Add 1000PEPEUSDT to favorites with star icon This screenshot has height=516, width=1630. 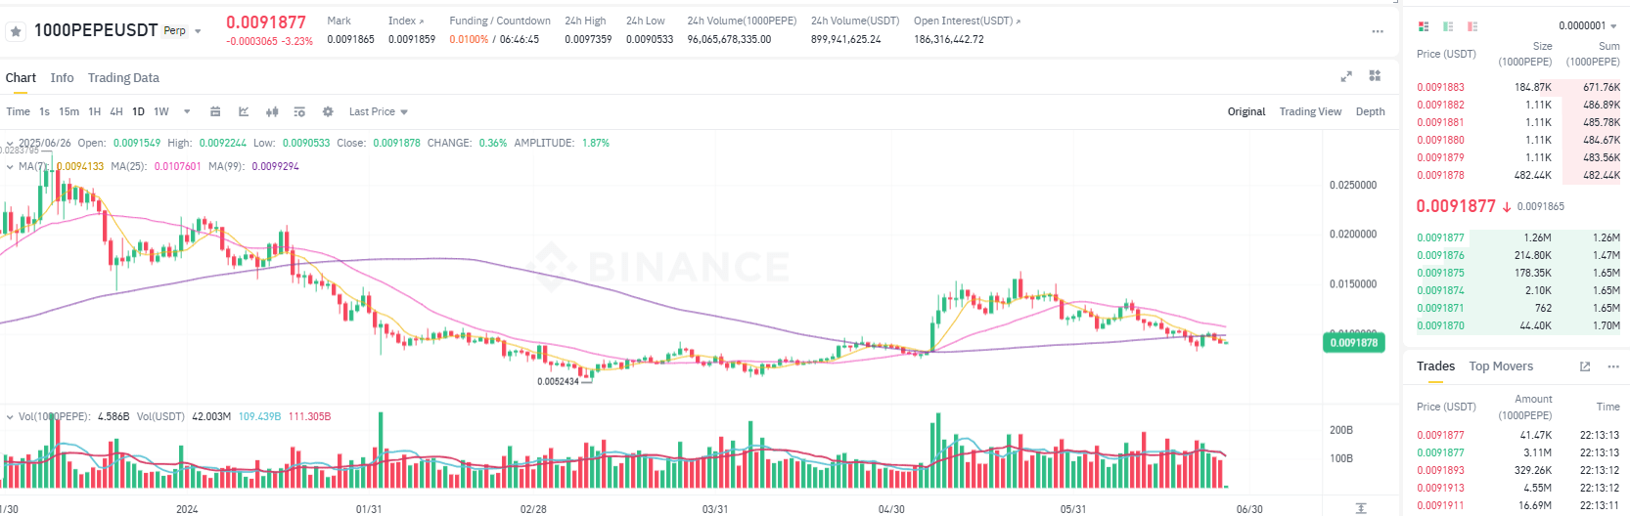point(16,31)
